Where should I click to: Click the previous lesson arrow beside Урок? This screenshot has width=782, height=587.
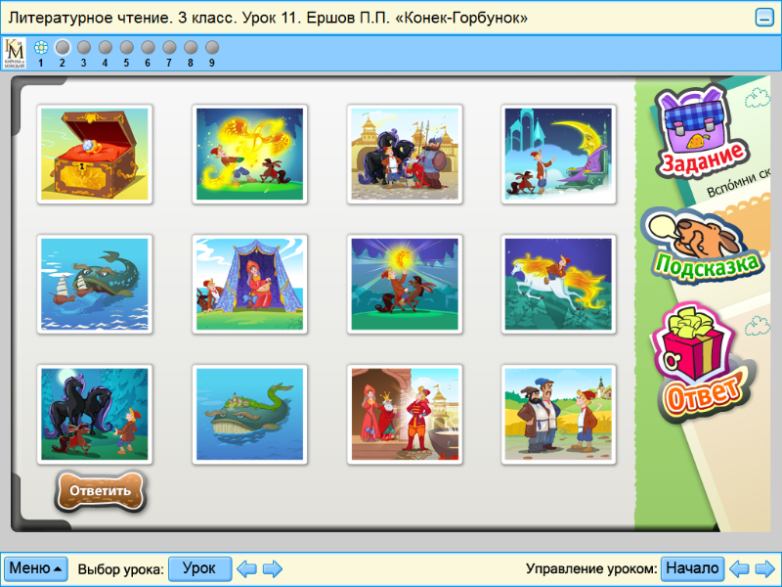247,568
